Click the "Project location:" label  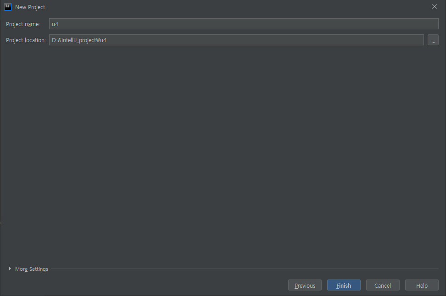click(26, 40)
